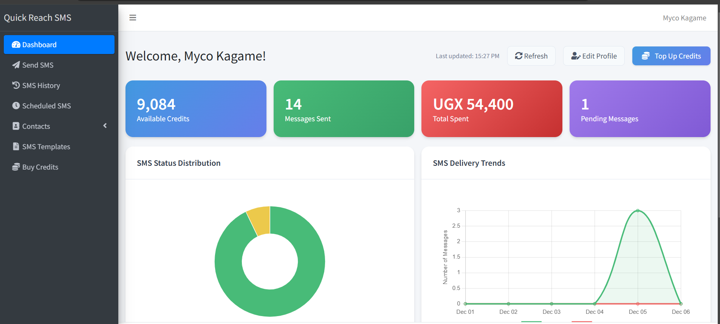Open the Quick Reach SMS home link
720x324 pixels.
(x=37, y=18)
